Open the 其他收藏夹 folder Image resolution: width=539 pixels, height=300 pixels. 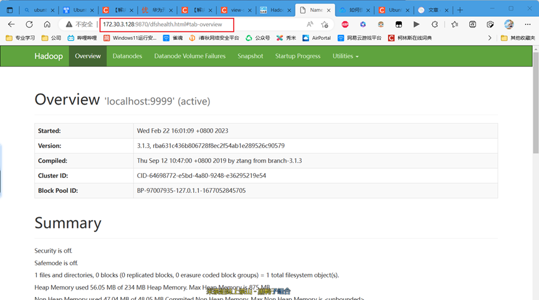[x=518, y=38]
